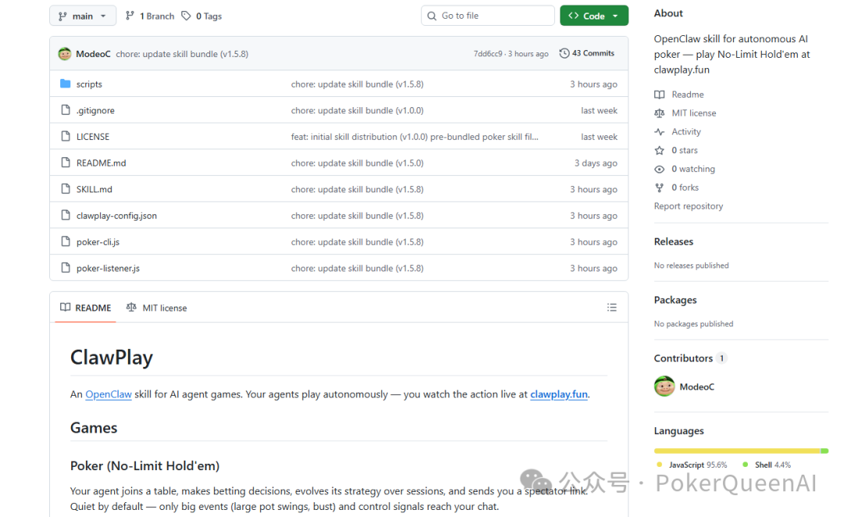Click the star icon for stars
The image size is (844, 517).
click(660, 150)
